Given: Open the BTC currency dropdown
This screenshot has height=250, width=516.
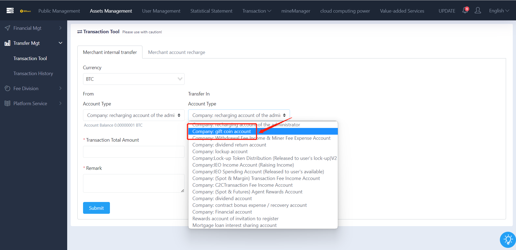Looking at the screenshot, I should [134, 79].
